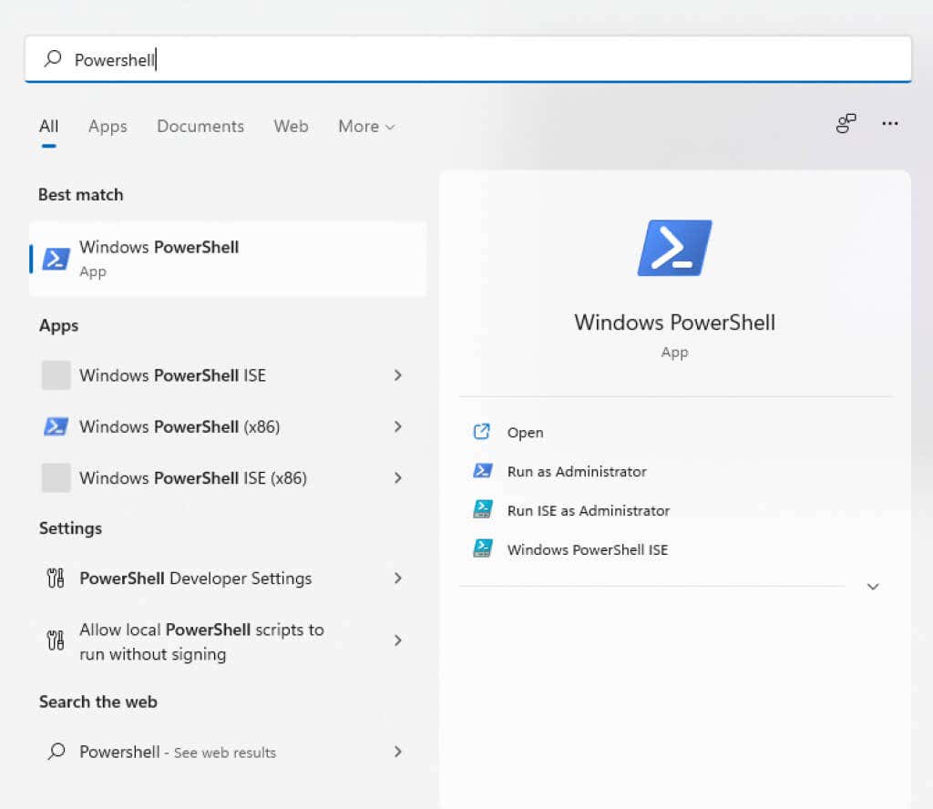Viewport: 933px width, 809px height.
Task: Click the PowerShell Developer Settings gear icon
Action: coord(56,578)
